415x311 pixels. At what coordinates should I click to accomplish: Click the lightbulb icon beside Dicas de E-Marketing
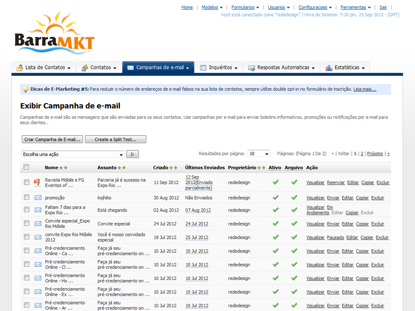[x=25, y=89]
